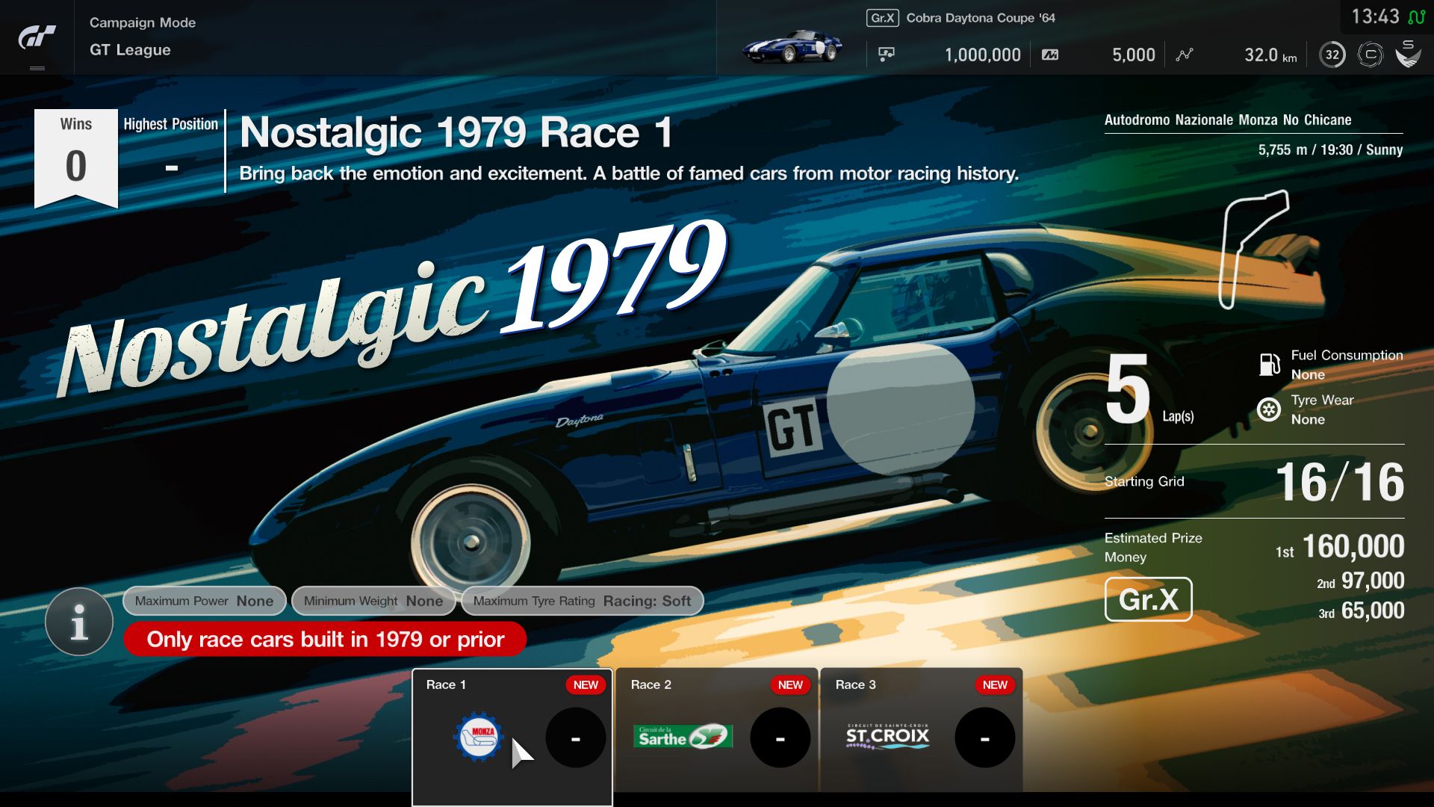Click the Cobra Daytona Coupe car thumbnail
Screen dimensions: 1434x807
tap(792, 47)
